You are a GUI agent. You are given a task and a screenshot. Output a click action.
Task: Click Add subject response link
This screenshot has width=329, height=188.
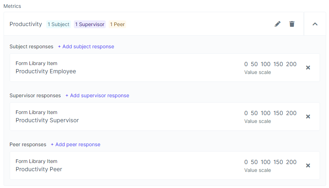point(86,46)
